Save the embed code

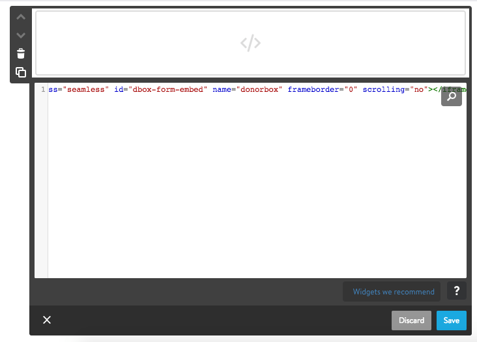(x=452, y=320)
